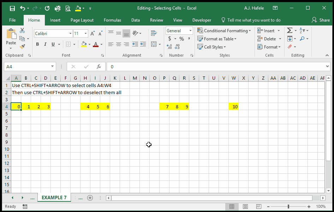Expand the Conditional Formatting menu
This screenshot has height=212, width=334.
(x=224, y=31)
